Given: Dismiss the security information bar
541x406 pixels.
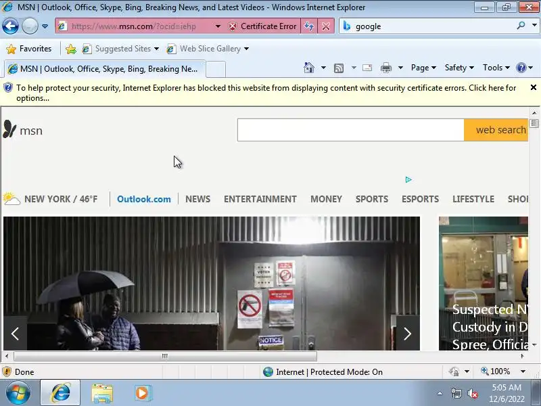Looking at the screenshot, I should pos(534,87).
